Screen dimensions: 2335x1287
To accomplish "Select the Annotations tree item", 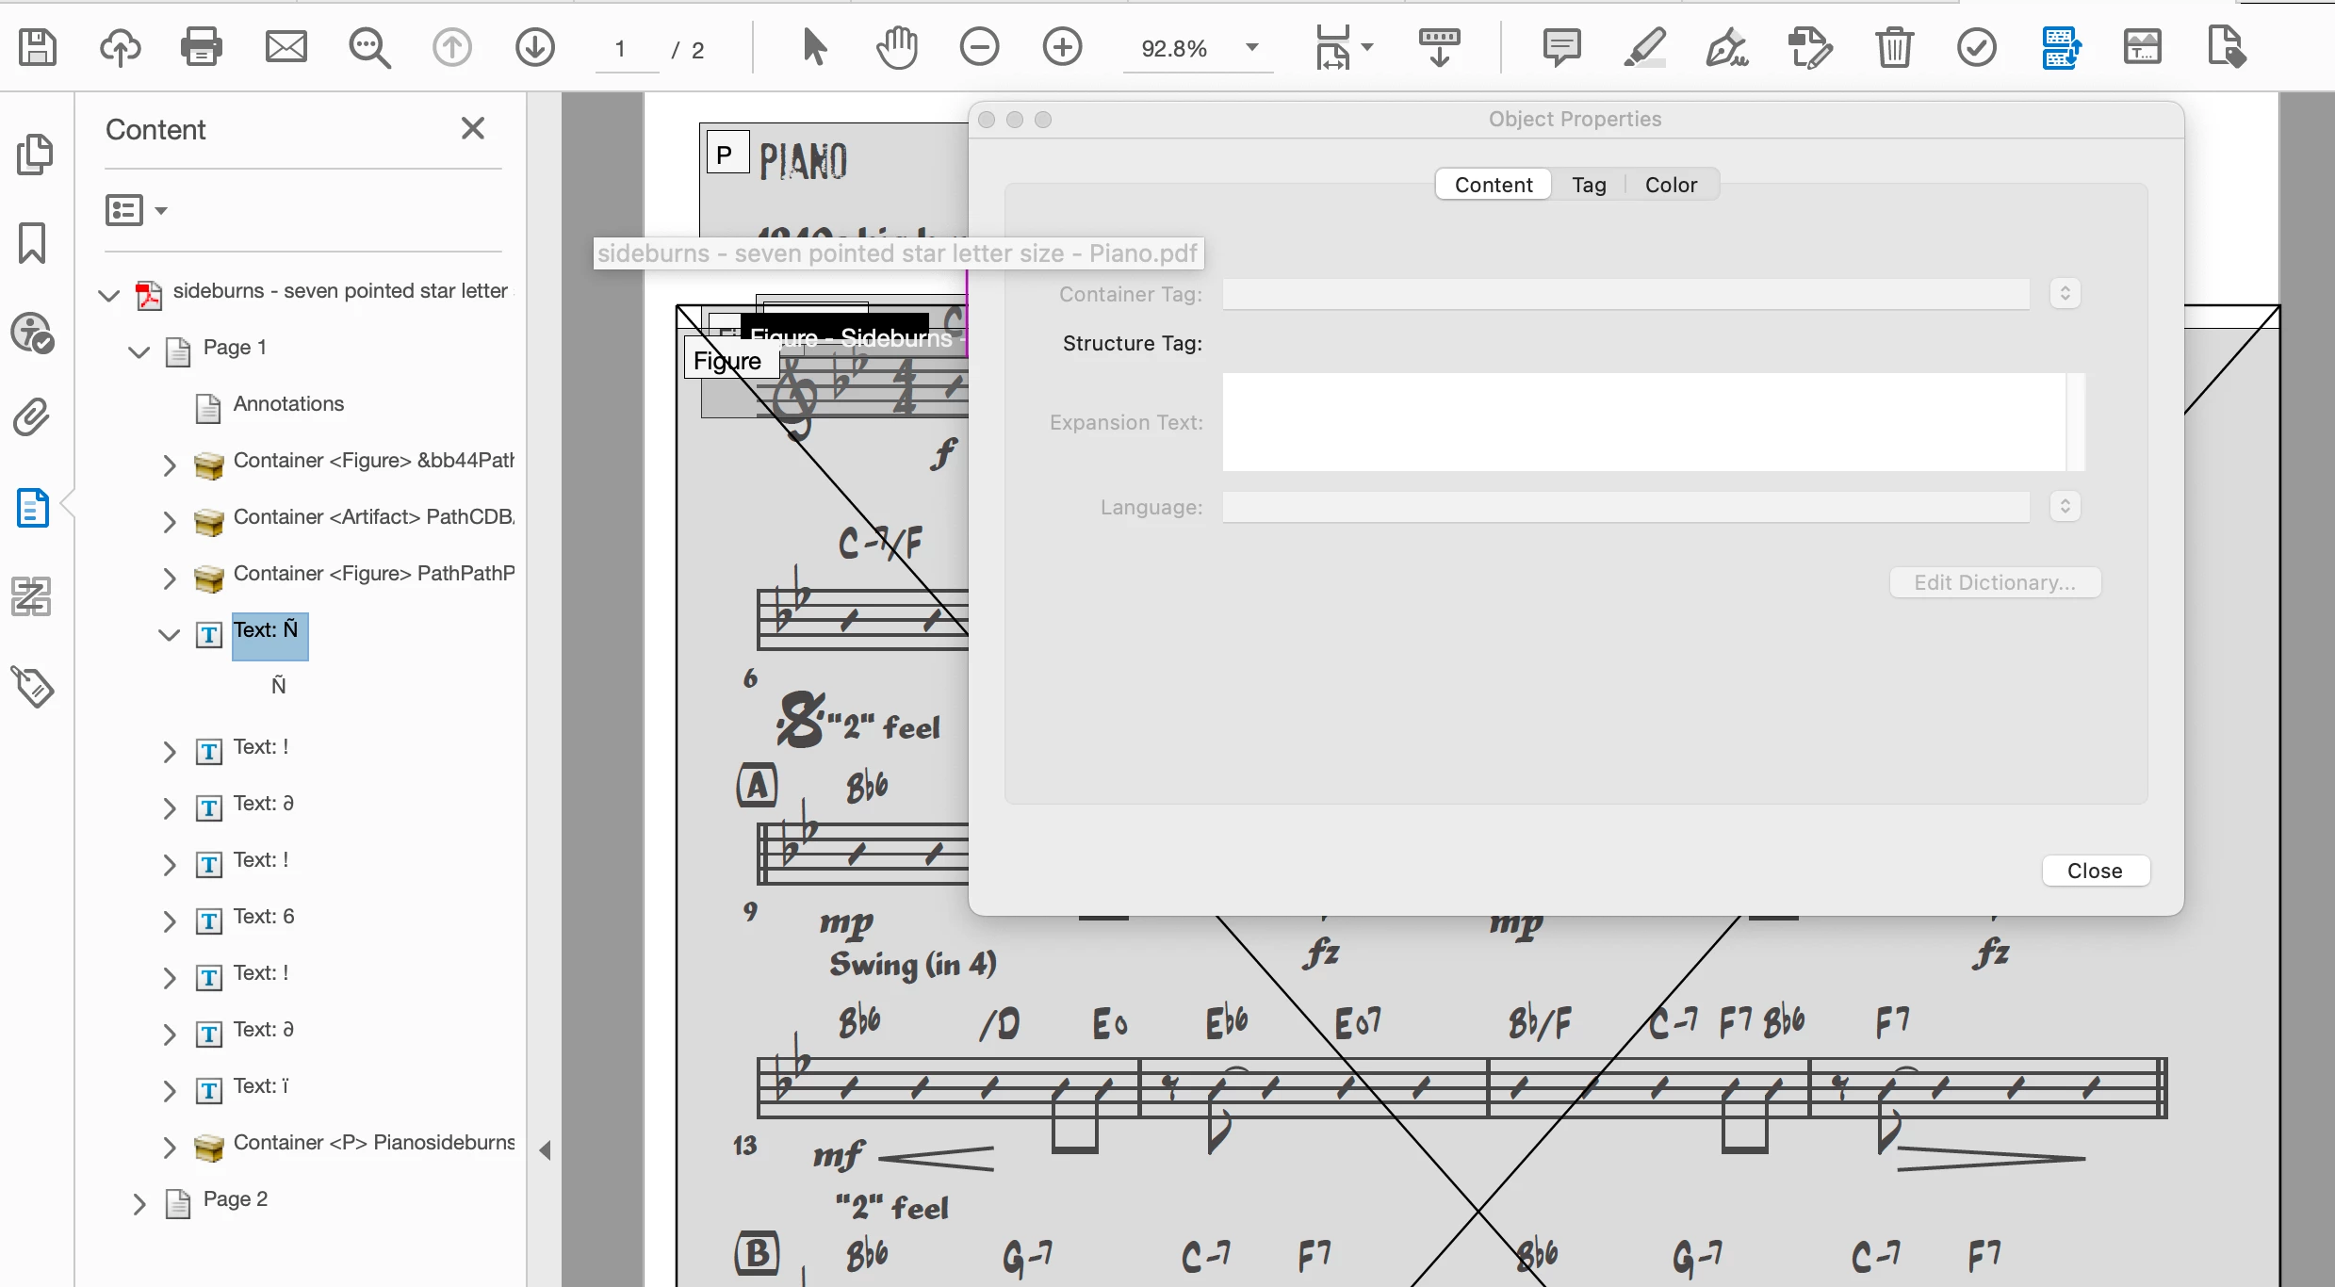I will [x=288, y=404].
